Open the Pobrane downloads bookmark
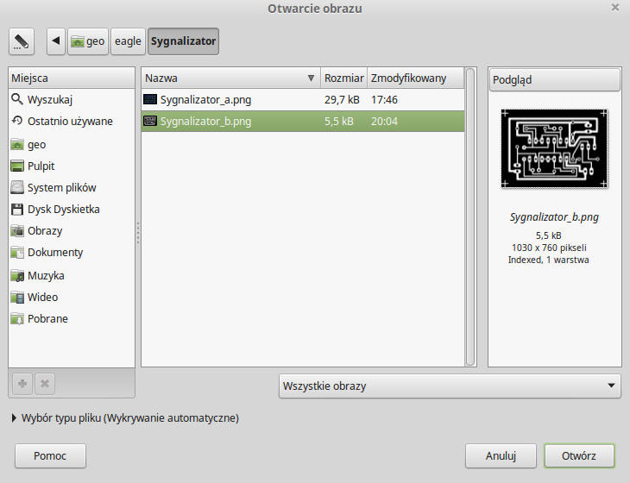The height and width of the screenshot is (483, 630). pyautogui.click(x=47, y=319)
